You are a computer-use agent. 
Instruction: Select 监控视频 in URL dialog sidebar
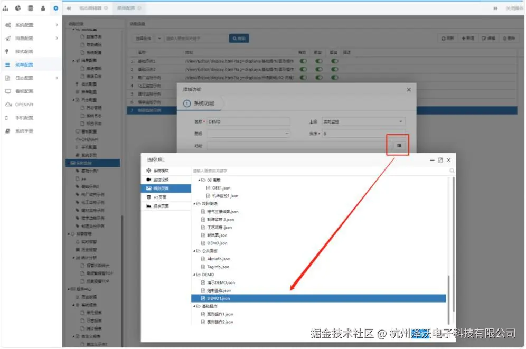click(x=166, y=180)
